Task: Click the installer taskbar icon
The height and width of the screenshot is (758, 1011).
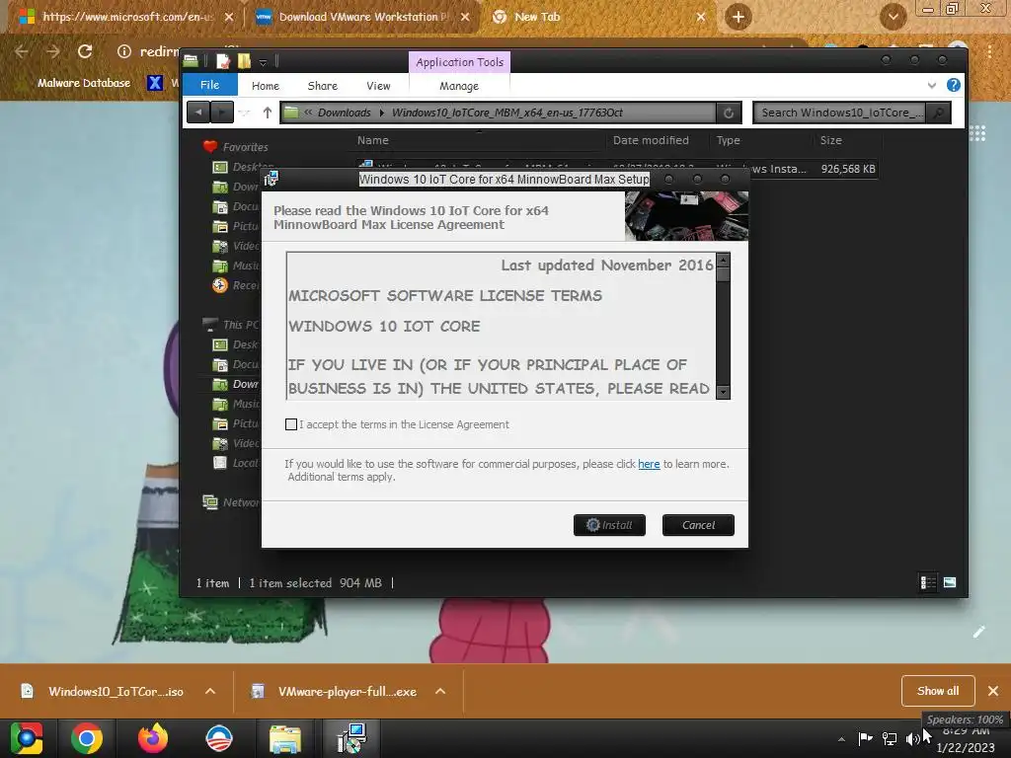Action: (x=350, y=738)
